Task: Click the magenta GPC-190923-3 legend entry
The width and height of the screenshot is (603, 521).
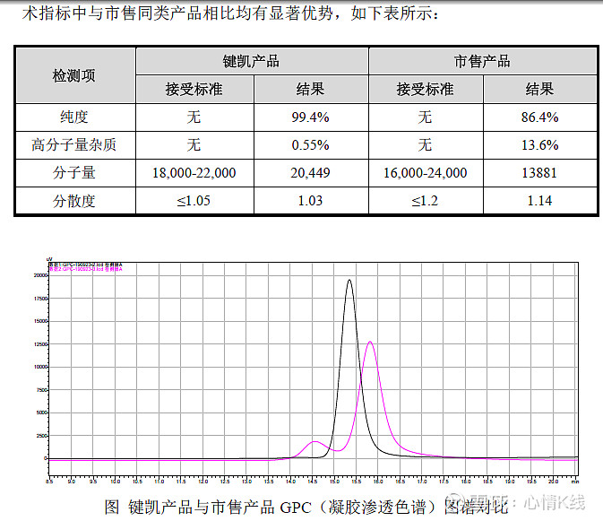Action: (x=86, y=269)
